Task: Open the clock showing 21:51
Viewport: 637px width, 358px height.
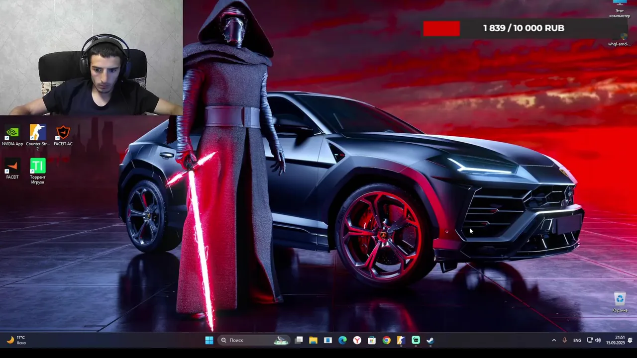Action: [x=616, y=340]
